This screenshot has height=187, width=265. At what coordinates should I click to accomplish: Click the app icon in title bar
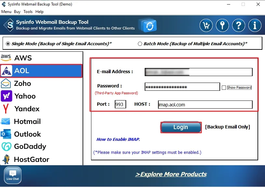[x=4, y=4]
